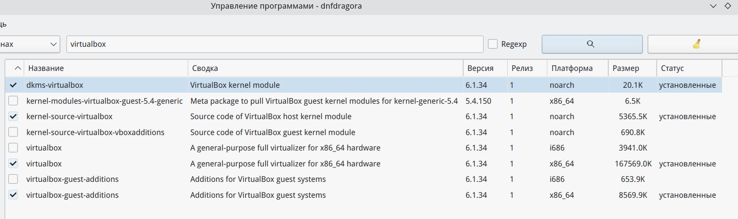Click the magnifier search button
The image size is (738, 219).
click(x=591, y=44)
